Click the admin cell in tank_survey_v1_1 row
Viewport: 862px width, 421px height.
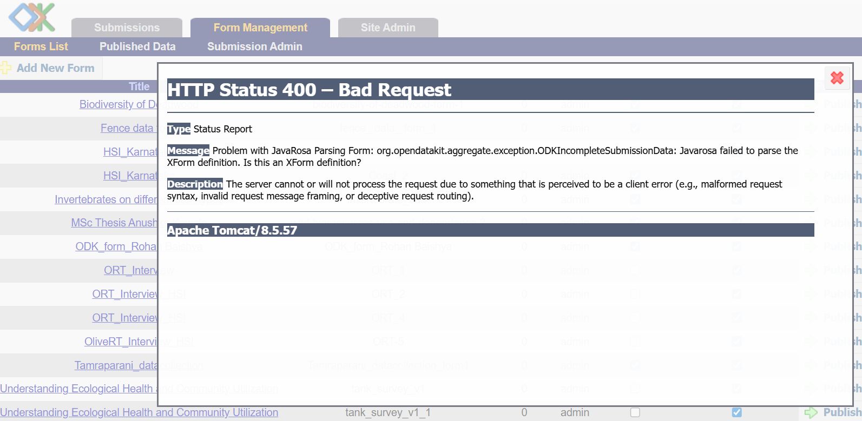pyautogui.click(x=575, y=412)
